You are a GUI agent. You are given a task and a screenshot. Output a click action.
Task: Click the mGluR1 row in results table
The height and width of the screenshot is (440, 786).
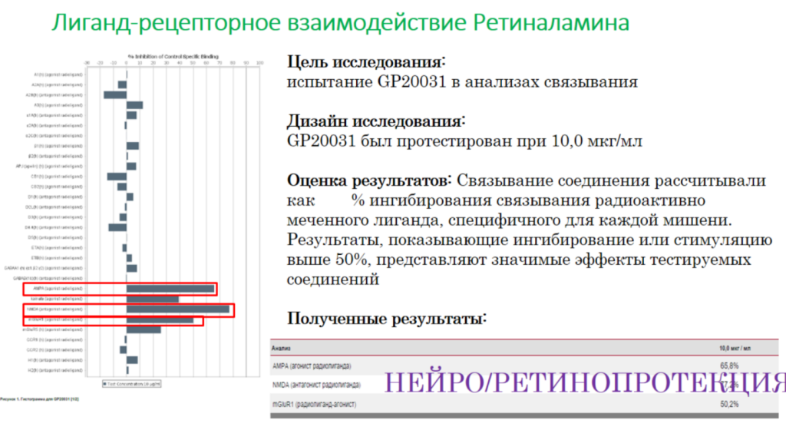click(315, 404)
